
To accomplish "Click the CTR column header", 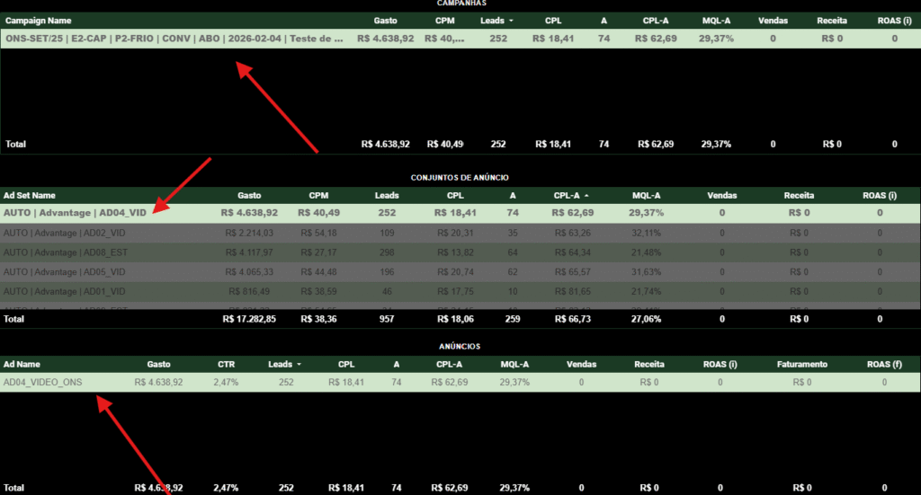I will [225, 365].
